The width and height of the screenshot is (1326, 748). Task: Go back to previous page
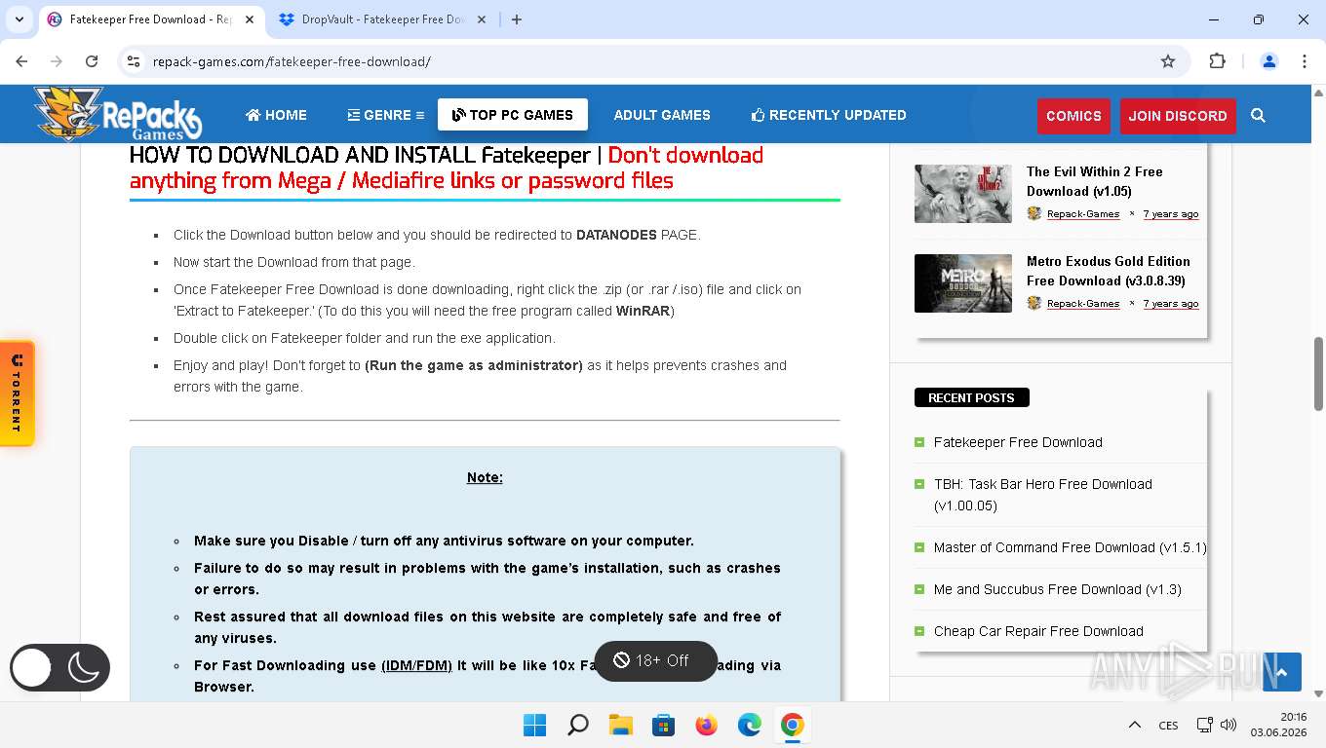pos(21,61)
